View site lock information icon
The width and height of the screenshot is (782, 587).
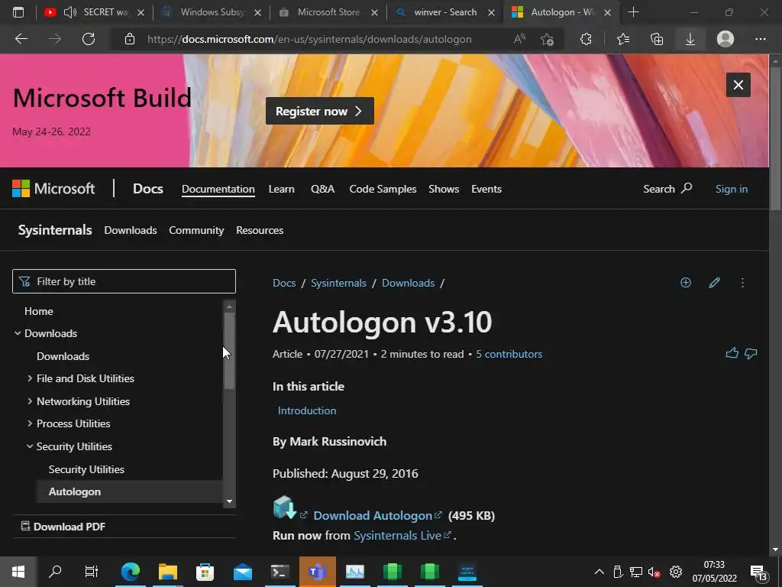pyautogui.click(x=130, y=39)
